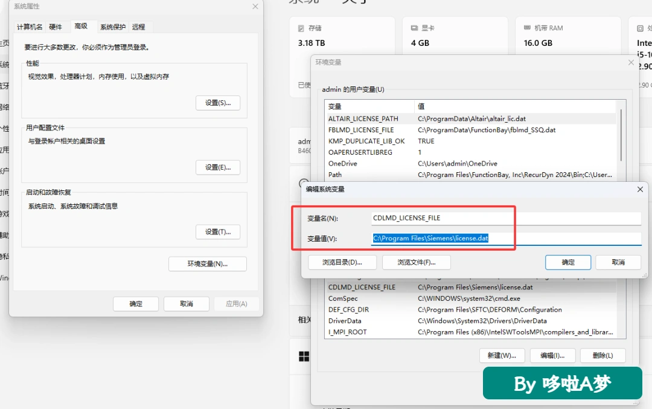Confirm with 确定 in edit variable dialog
Viewport: 652px width, 409px height.
pyautogui.click(x=568, y=262)
